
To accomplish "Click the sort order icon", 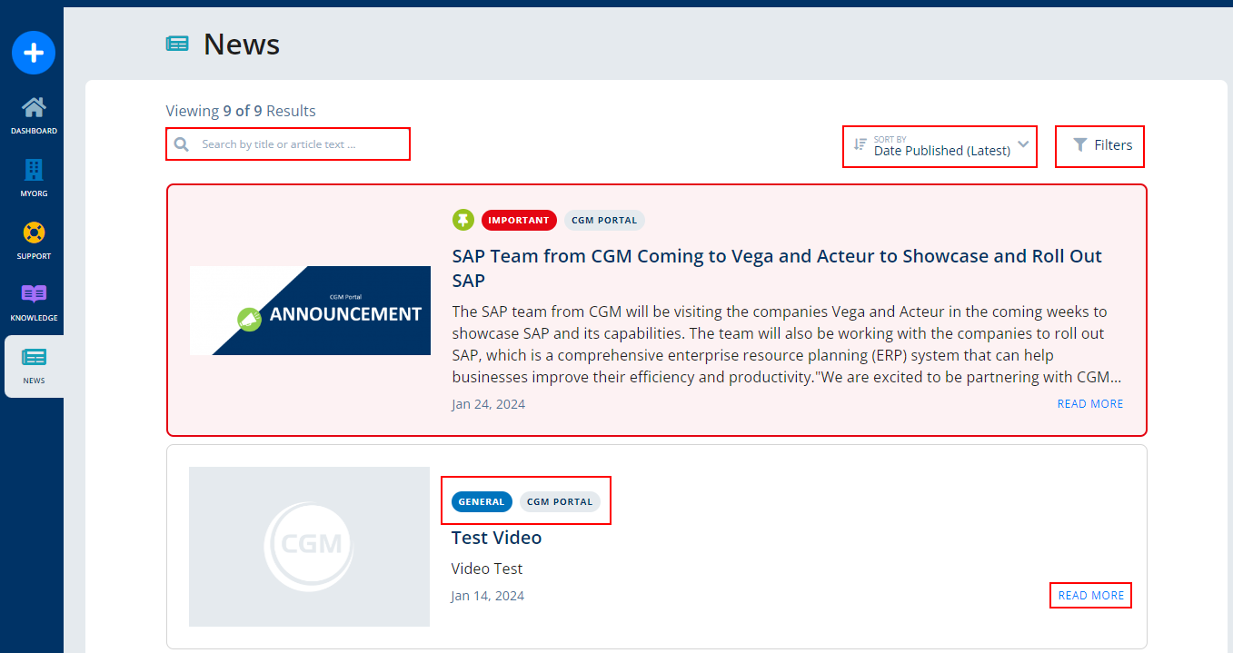I will coord(860,144).
